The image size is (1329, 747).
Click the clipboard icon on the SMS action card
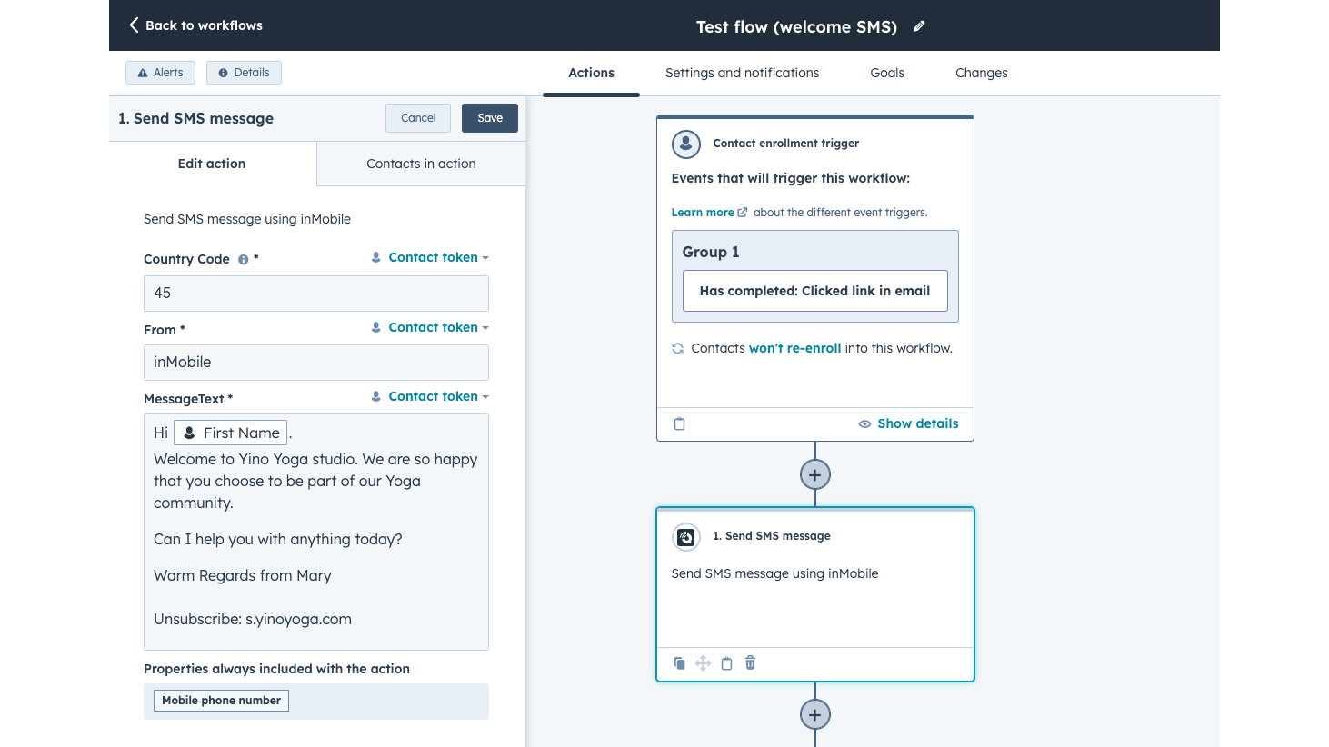click(726, 663)
